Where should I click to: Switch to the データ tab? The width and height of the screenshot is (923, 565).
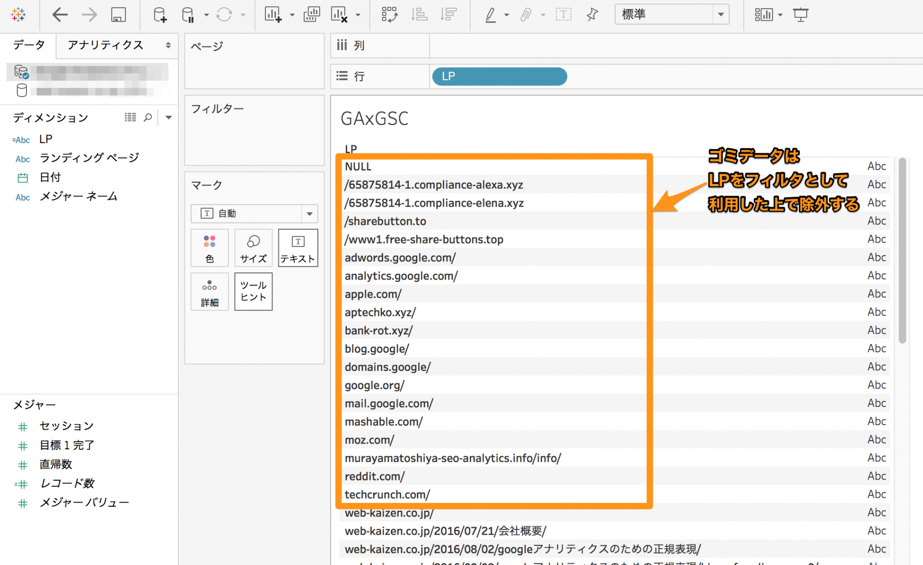click(x=28, y=45)
